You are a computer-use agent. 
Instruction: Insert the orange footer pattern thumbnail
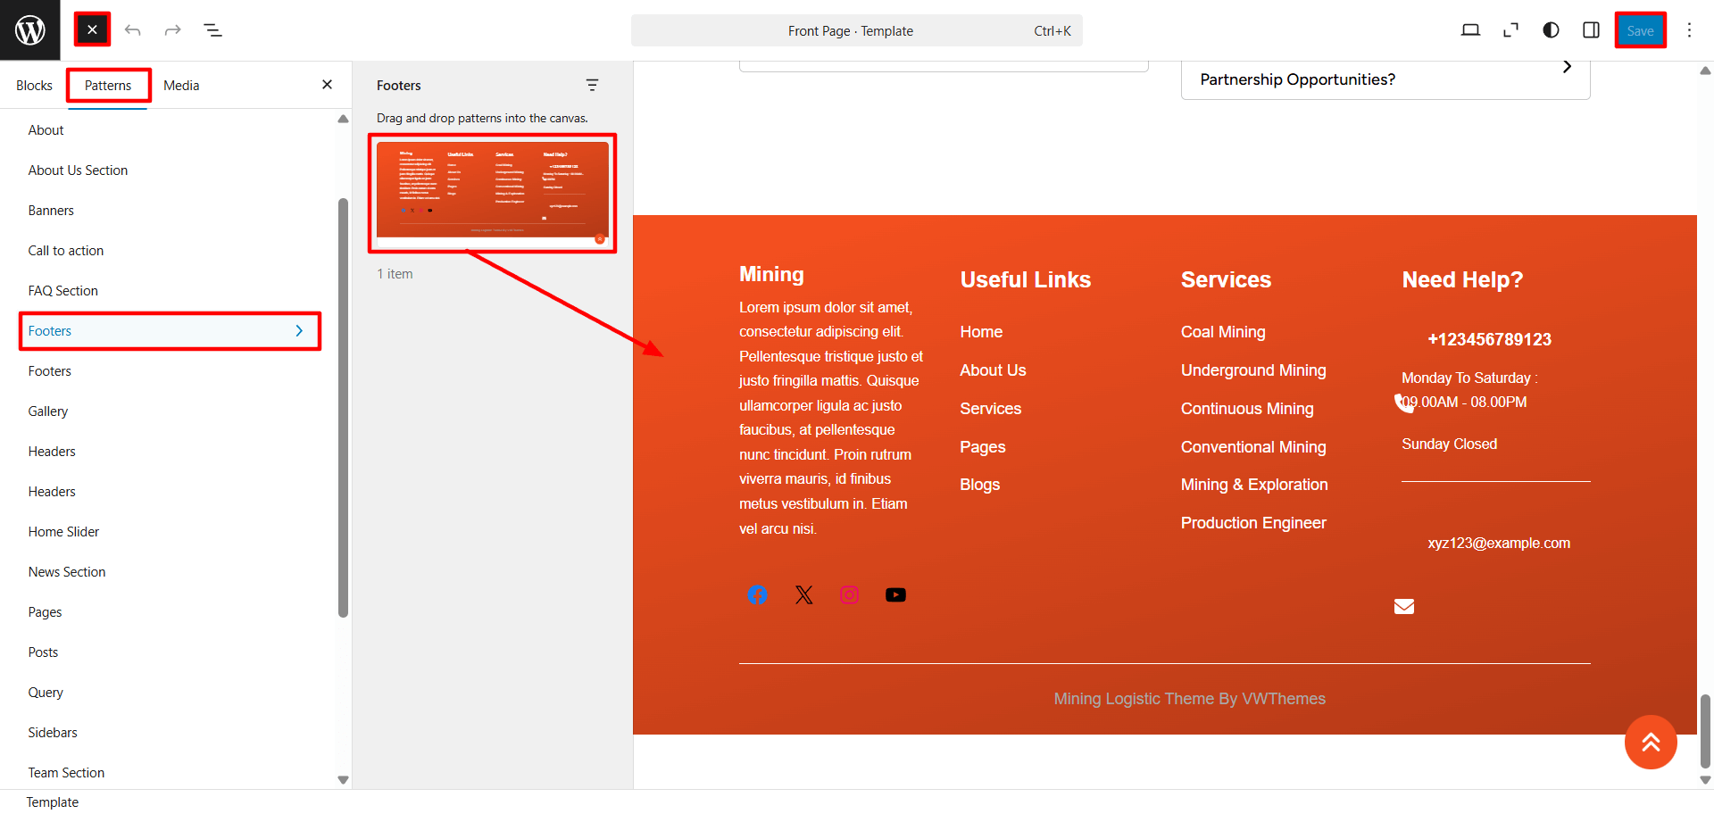tap(492, 194)
